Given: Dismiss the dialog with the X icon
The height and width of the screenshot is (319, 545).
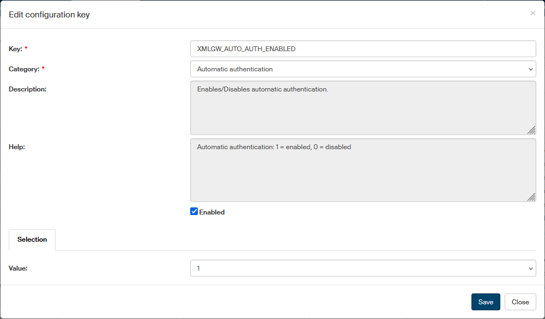Looking at the screenshot, I should 532,13.
